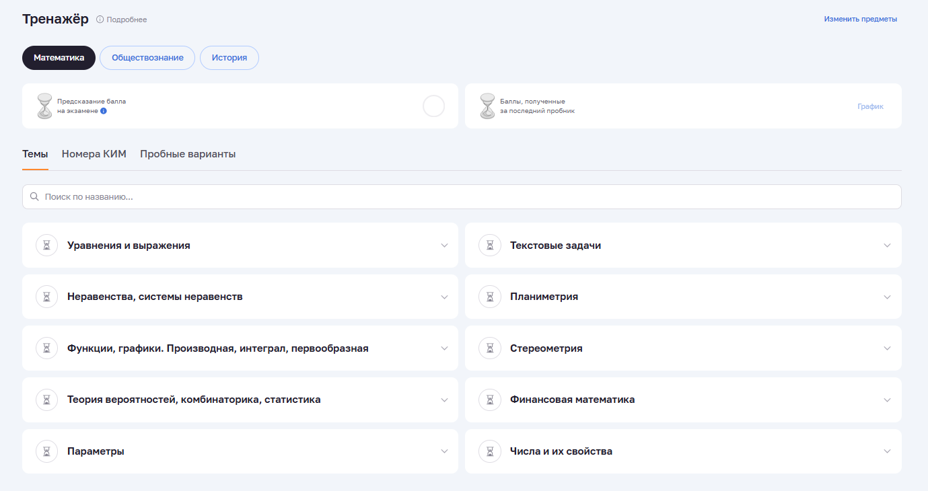
Task: Click the info icon beside Подробнее
Action: (100, 20)
